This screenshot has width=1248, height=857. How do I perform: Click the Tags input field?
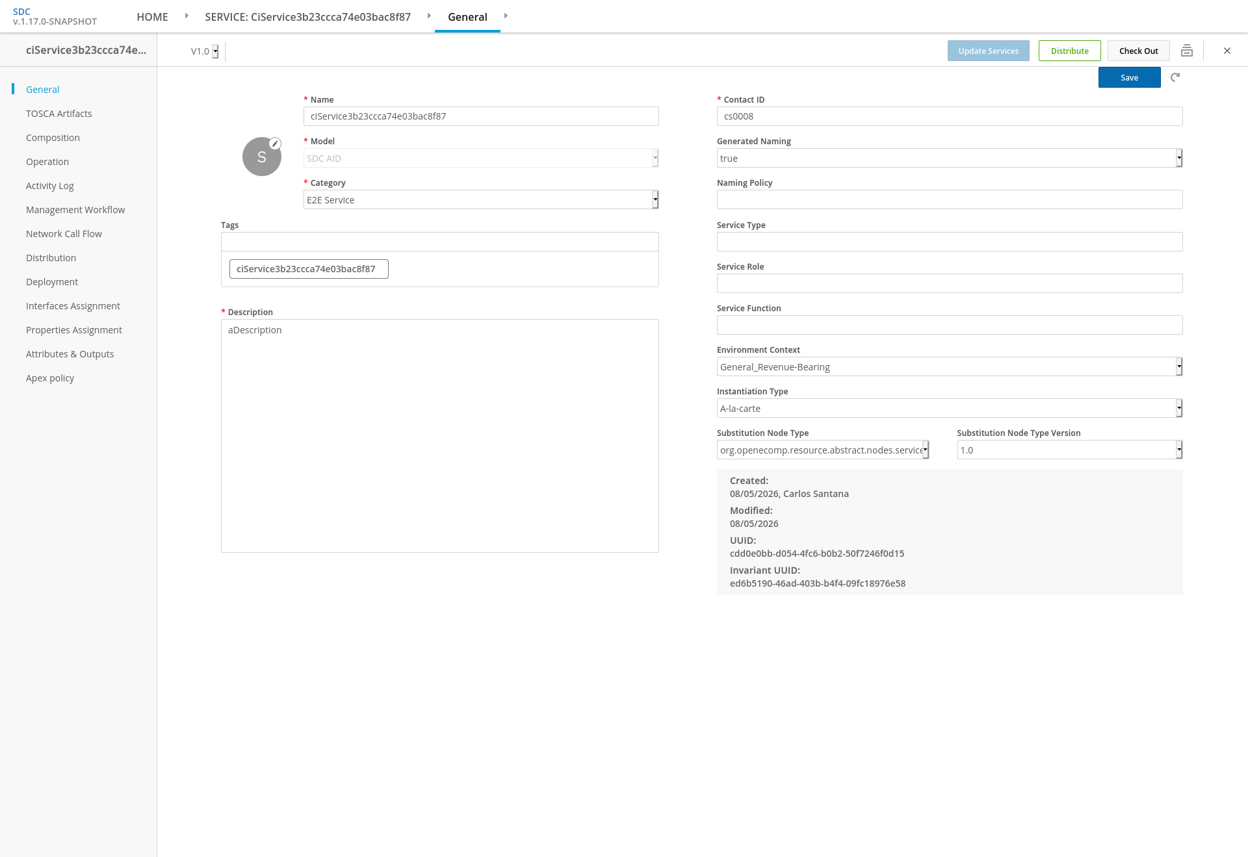click(x=440, y=242)
